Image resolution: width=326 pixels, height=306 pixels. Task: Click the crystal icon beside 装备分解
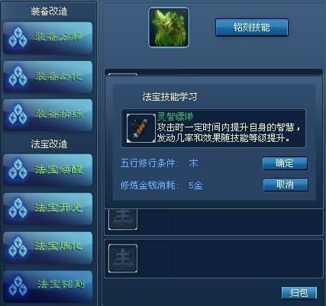click(18, 37)
